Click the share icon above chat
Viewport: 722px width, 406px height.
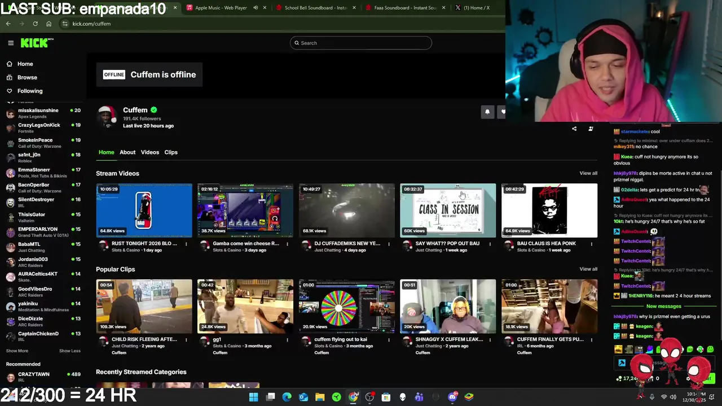574,129
